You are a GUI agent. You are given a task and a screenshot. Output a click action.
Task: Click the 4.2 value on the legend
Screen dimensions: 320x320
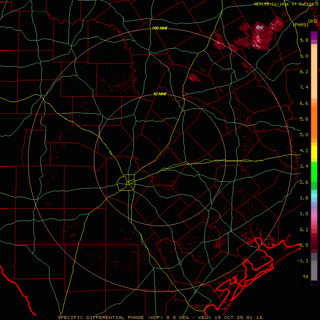click(x=304, y=151)
